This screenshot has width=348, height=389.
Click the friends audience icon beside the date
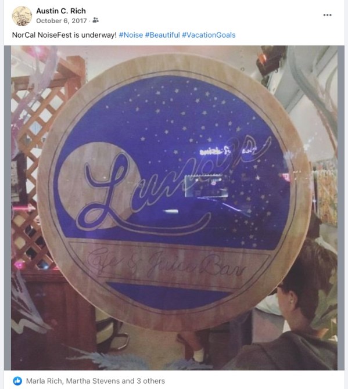coord(95,20)
